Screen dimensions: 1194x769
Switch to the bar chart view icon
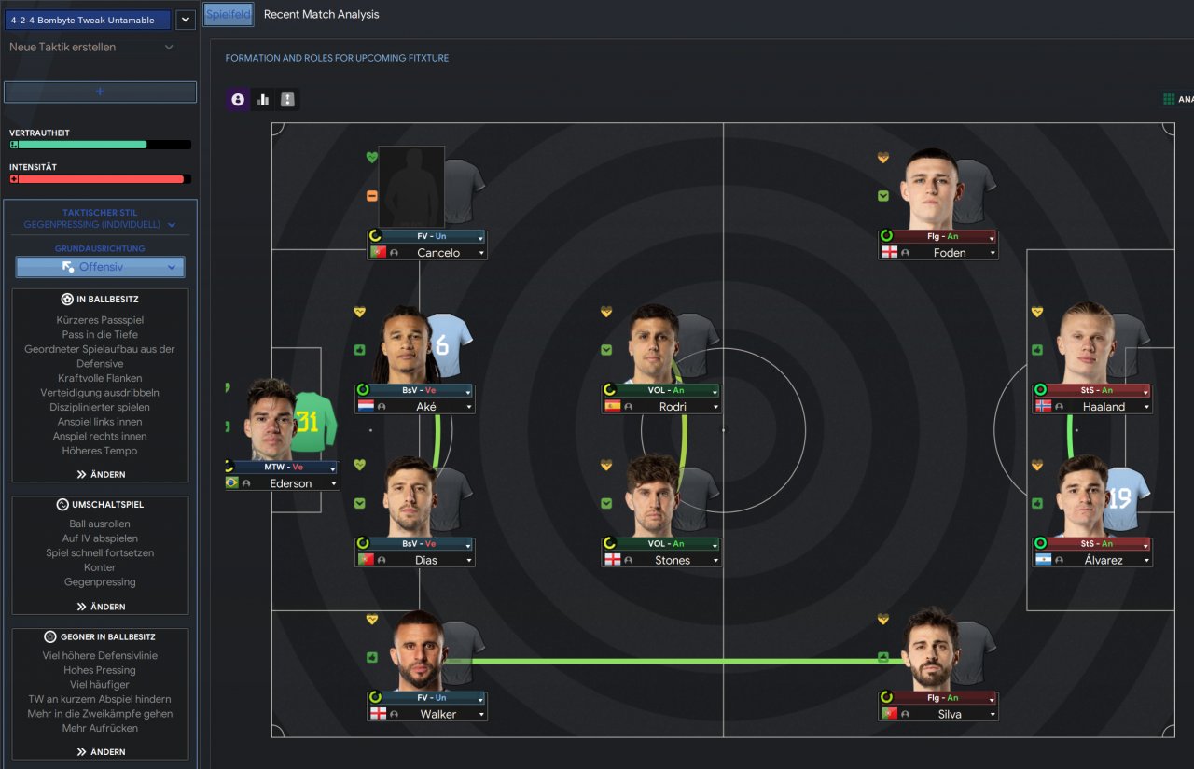[263, 99]
